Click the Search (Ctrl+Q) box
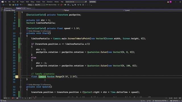 (x=76, y=2)
